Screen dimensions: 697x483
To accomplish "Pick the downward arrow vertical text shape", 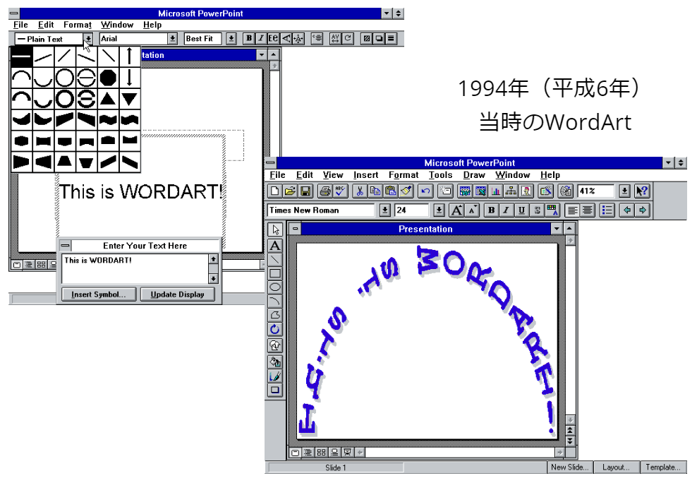I will point(129,78).
